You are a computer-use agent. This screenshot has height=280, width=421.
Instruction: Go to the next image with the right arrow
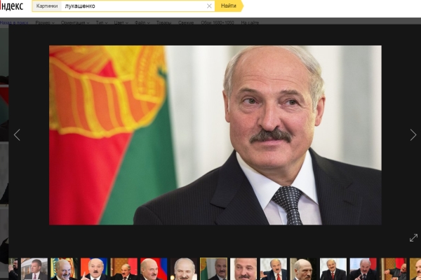pyautogui.click(x=413, y=135)
